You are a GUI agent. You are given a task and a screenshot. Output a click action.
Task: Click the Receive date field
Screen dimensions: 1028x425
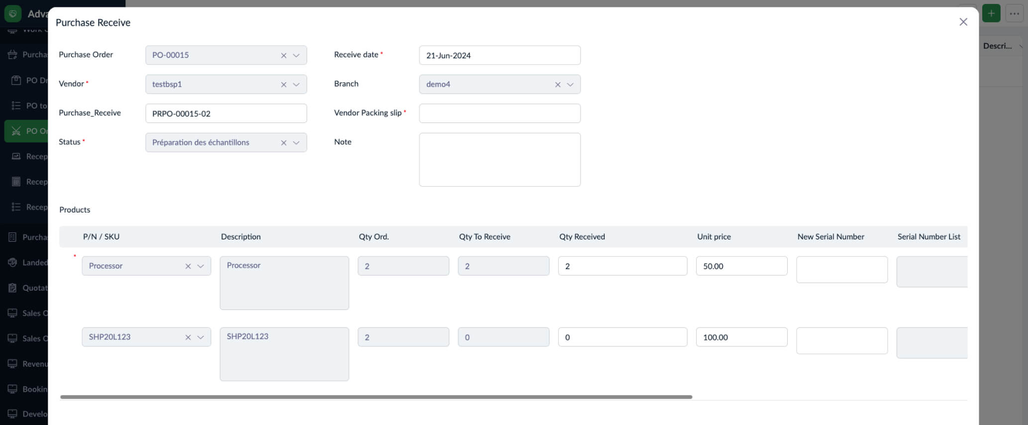point(499,55)
